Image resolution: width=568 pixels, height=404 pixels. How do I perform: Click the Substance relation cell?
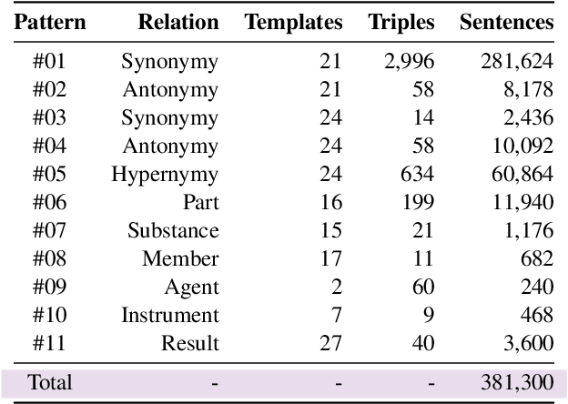(173, 230)
